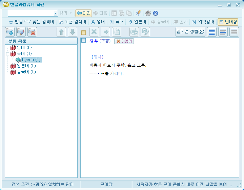
Task: Click the 한자 dictionary tab
Action: pyautogui.click(x=181, y=22)
